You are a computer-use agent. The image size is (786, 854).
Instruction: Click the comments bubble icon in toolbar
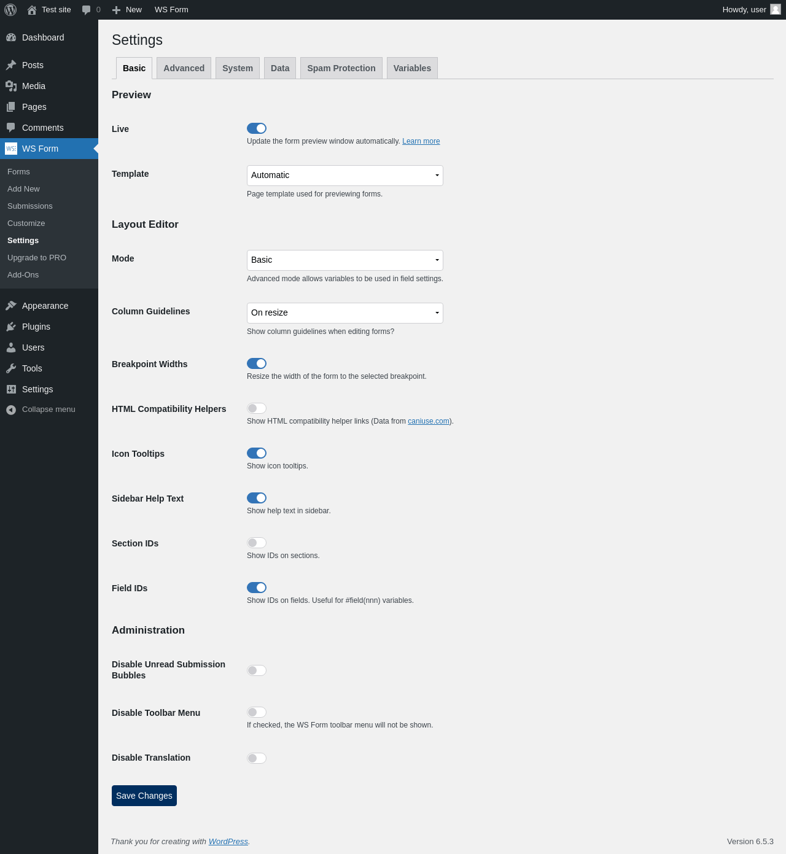coord(87,10)
